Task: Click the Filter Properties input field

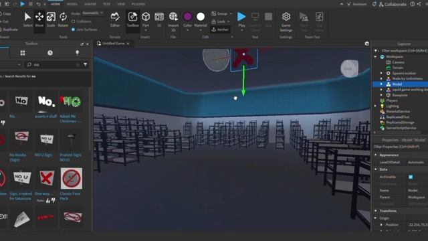Action: click(401, 147)
